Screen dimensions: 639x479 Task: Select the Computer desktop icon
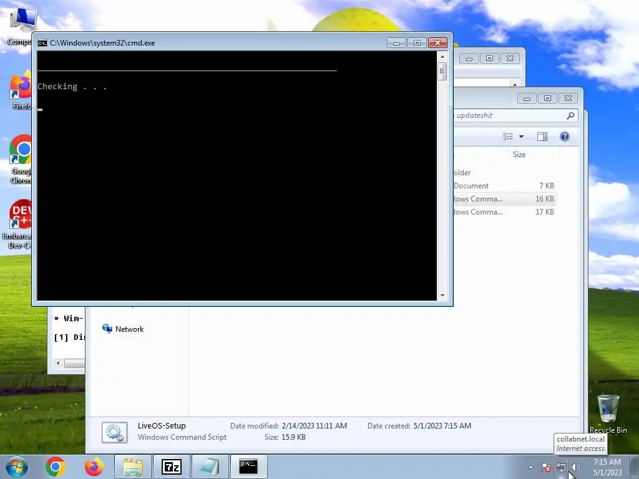[21, 26]
